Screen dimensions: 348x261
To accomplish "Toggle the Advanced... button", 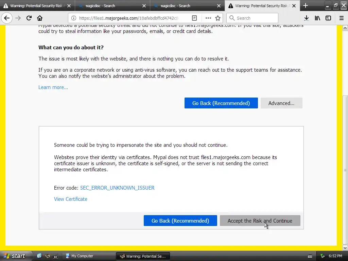I will coord(281,103).
